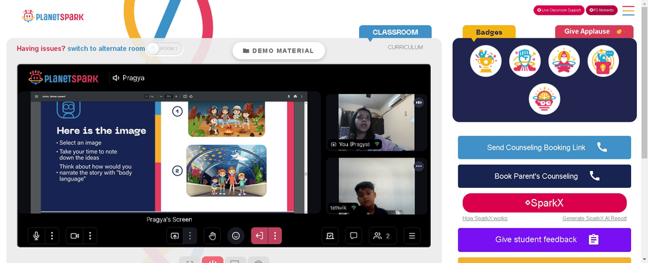Award the brain lightbulb badge
Image resolution: width=648 pixels, height=263 pixels.
click(x=544, y=99)
